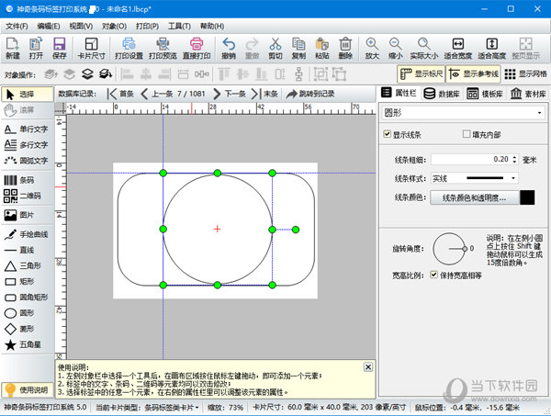Click the 直接打印 direct print icon
The width and height of the screenshot is (551, 416).
click(x=197, y=48)
